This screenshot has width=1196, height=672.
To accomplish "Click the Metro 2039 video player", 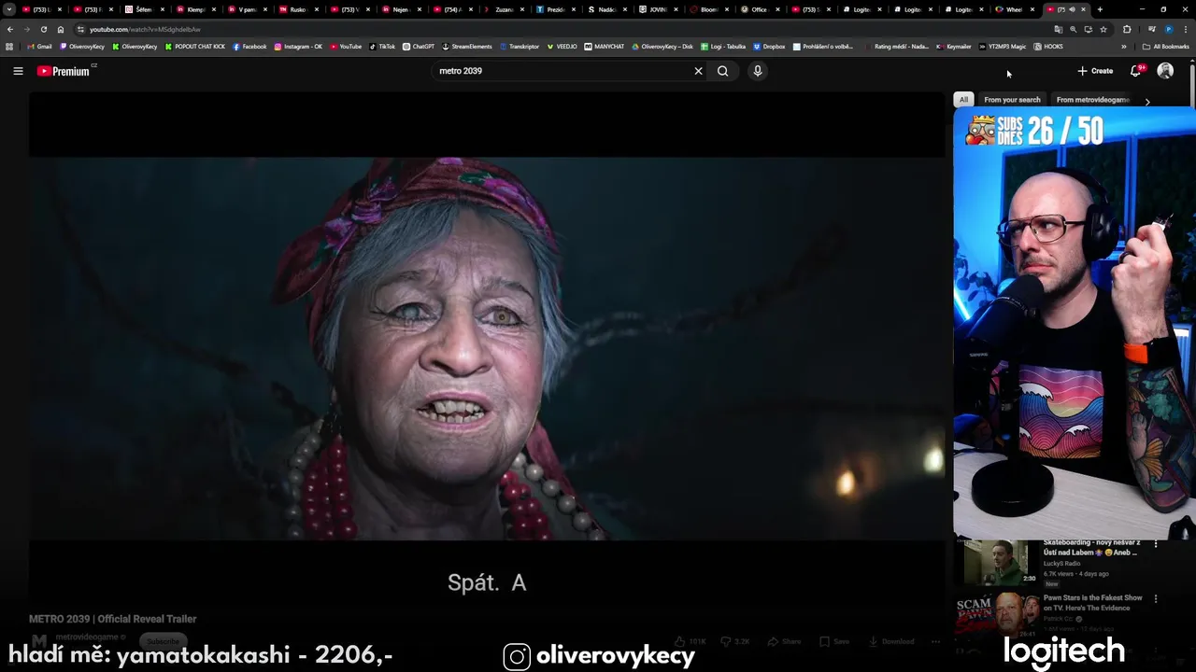I will pyautogui.click(x=487, y=347).
